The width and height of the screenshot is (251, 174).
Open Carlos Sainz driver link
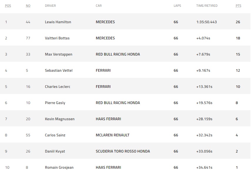55,135
